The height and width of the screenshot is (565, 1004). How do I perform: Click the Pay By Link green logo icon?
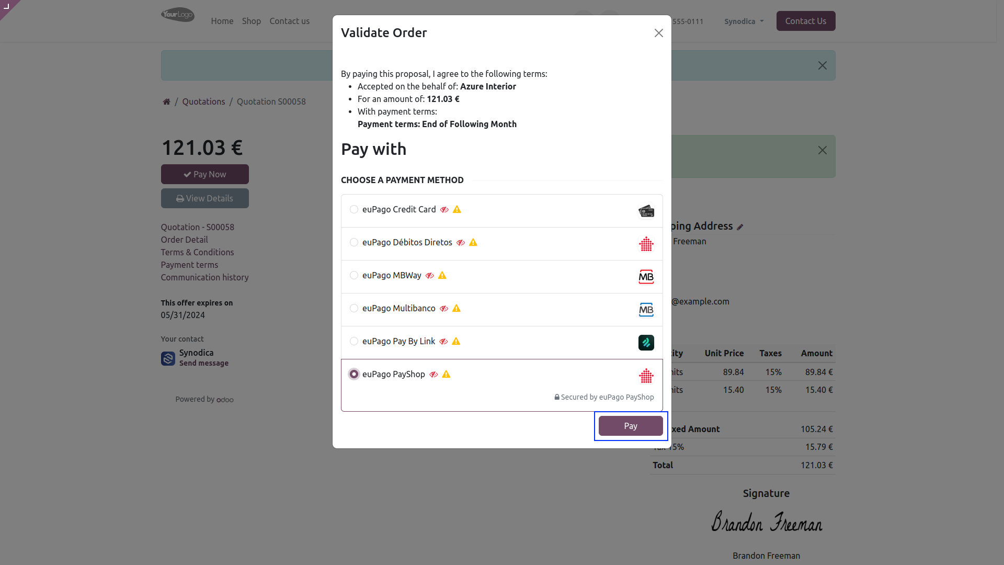[646, 343]
